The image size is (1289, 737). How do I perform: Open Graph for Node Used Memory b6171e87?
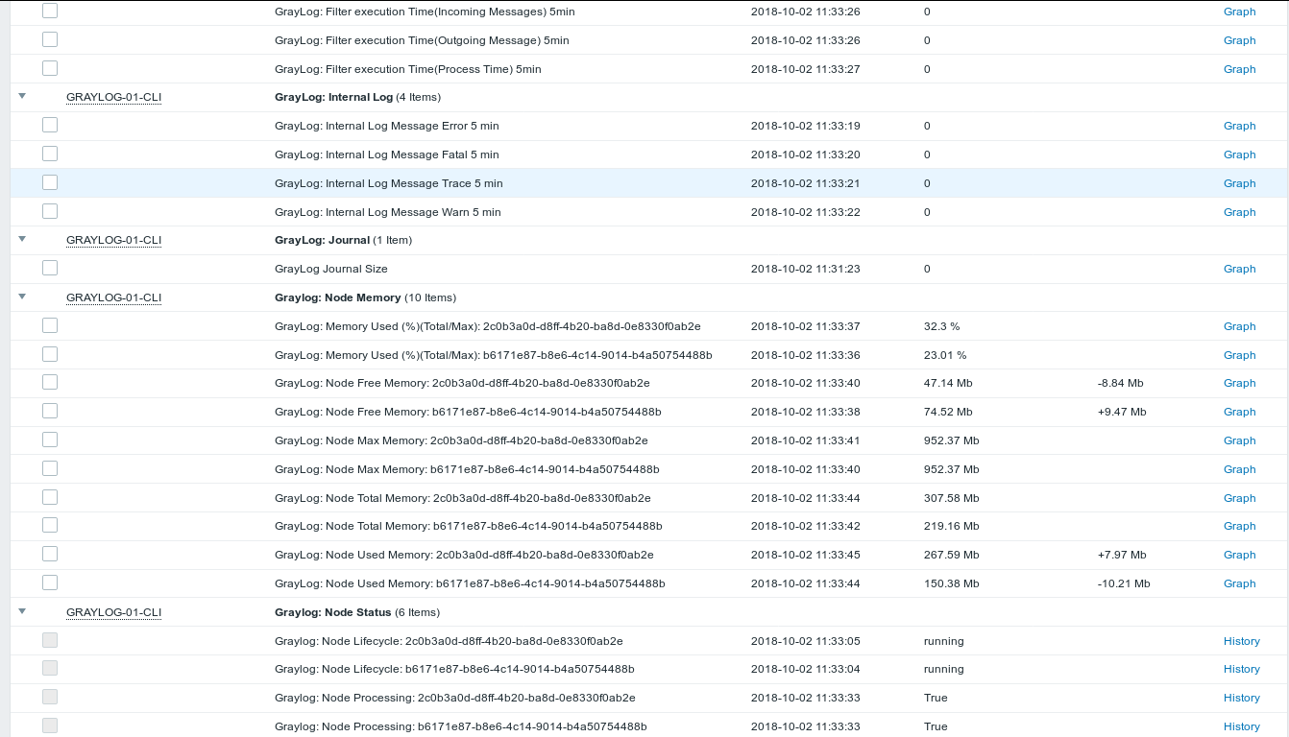[1239, 583]
